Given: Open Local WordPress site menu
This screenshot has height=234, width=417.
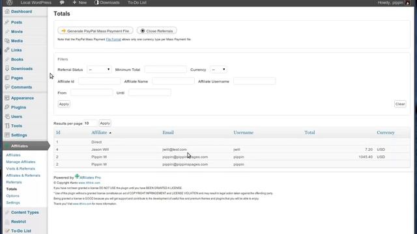Looking at the screenshot, I should click(x=36, y=3).
